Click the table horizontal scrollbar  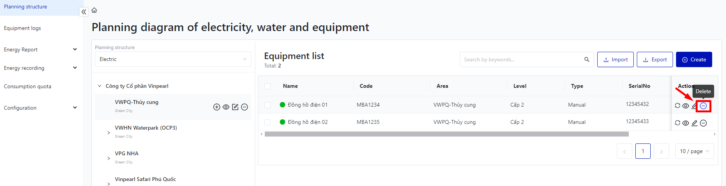pos(447,134)
